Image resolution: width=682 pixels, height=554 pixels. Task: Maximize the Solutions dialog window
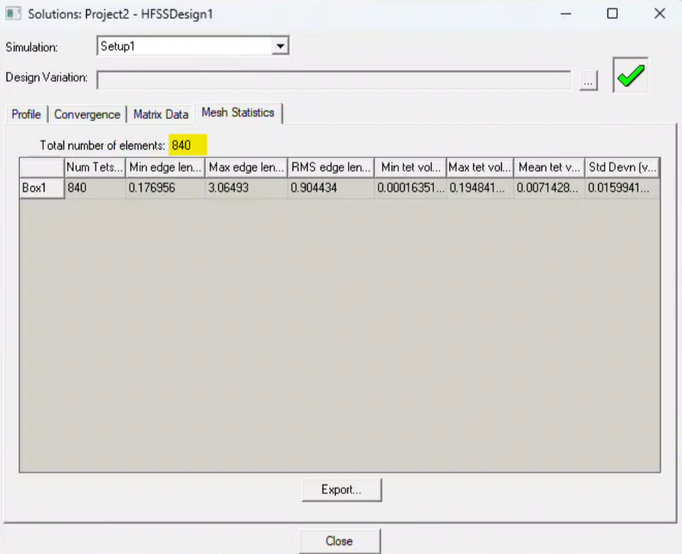click(613, 14)
